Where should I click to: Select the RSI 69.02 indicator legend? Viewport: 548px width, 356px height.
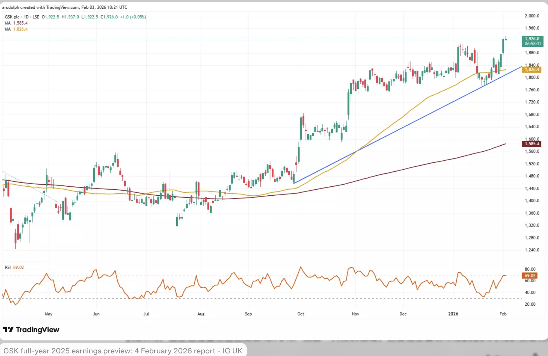[14, 268]
